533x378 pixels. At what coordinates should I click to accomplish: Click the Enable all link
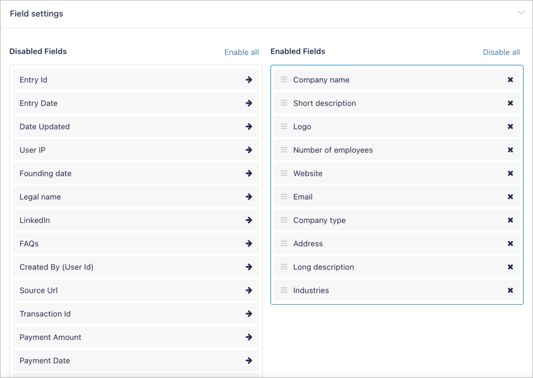(242, 52)
